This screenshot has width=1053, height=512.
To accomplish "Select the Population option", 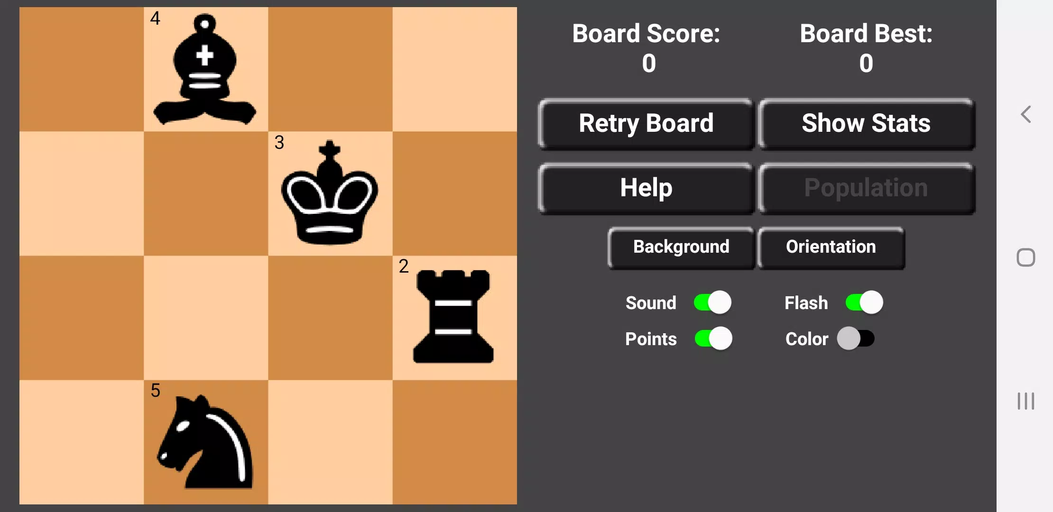I will point(866,187).
